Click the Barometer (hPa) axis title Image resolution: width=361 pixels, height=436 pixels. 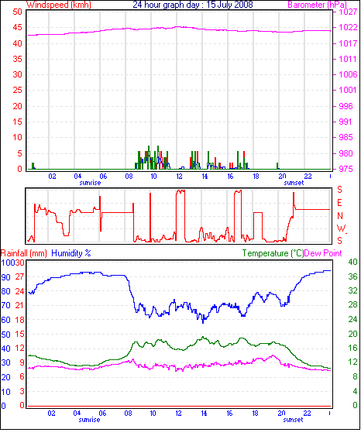pos(317,5)
